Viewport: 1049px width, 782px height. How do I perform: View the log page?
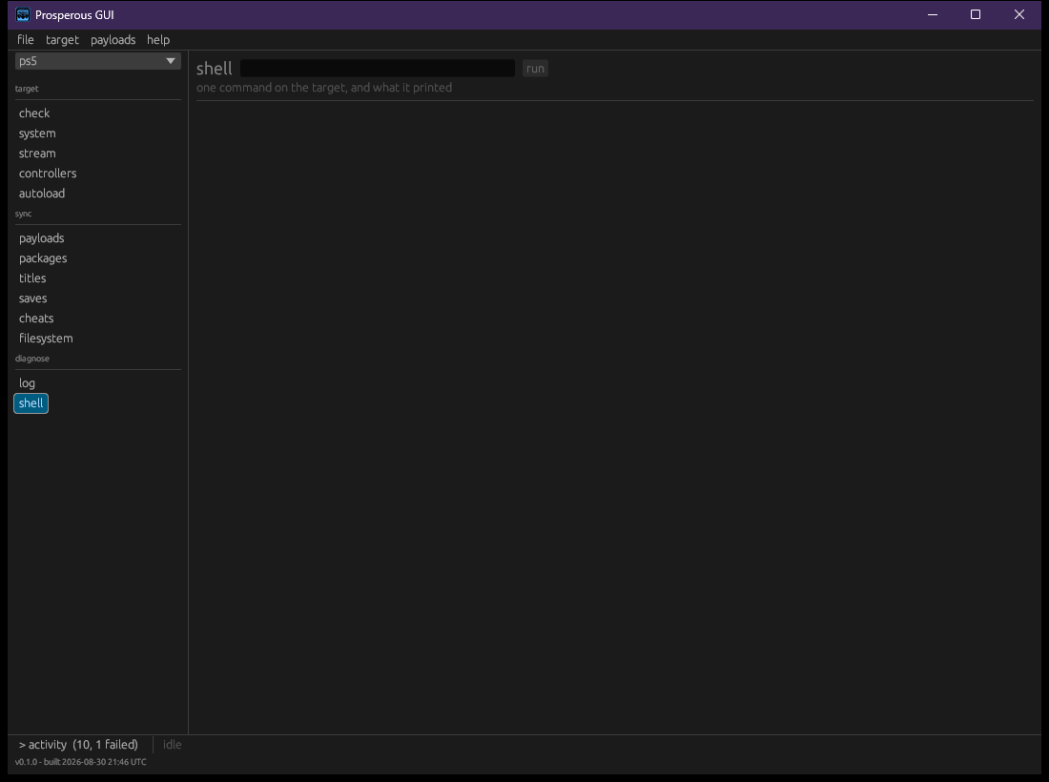coord(27,383)
